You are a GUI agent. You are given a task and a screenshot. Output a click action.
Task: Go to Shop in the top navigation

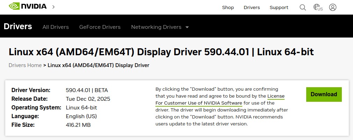click(x=228, y=7)
